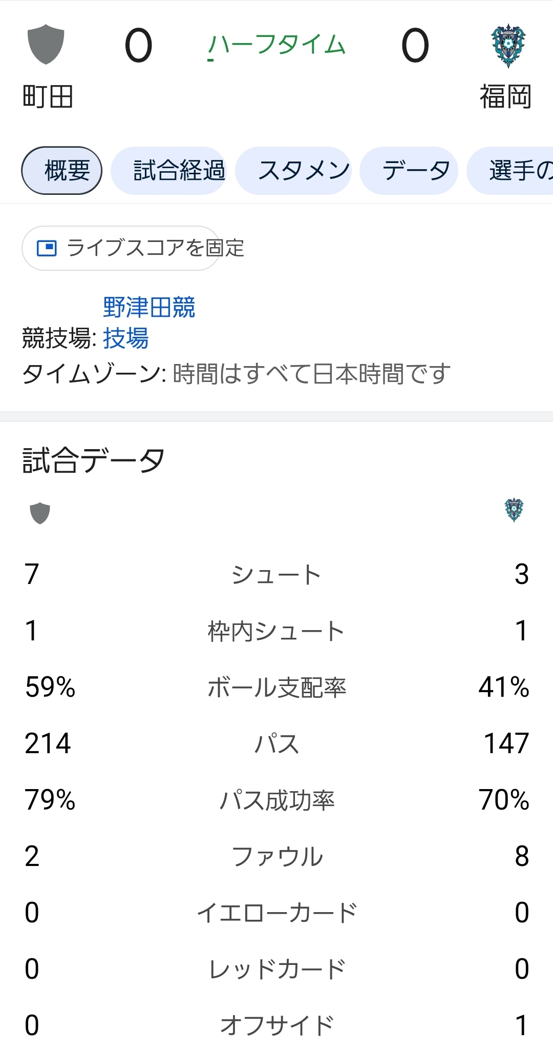This screenshot has height=1048, width=553.
Task: Open the データ tab
Action: tap(409, 171)
